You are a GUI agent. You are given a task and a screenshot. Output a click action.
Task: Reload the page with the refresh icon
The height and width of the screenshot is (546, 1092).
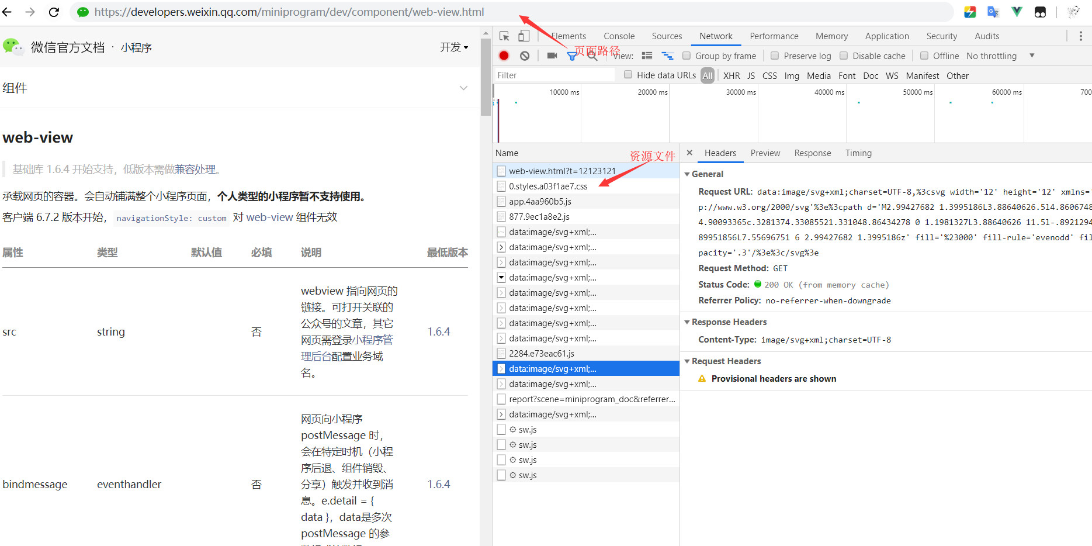click(54, 12)
